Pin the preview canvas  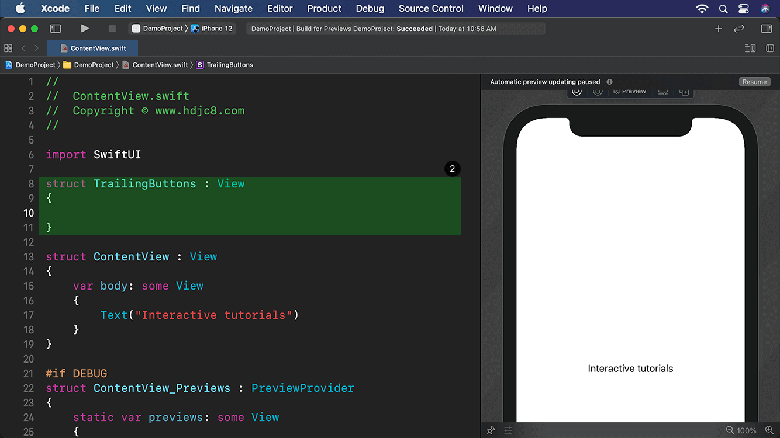point(491,430)
